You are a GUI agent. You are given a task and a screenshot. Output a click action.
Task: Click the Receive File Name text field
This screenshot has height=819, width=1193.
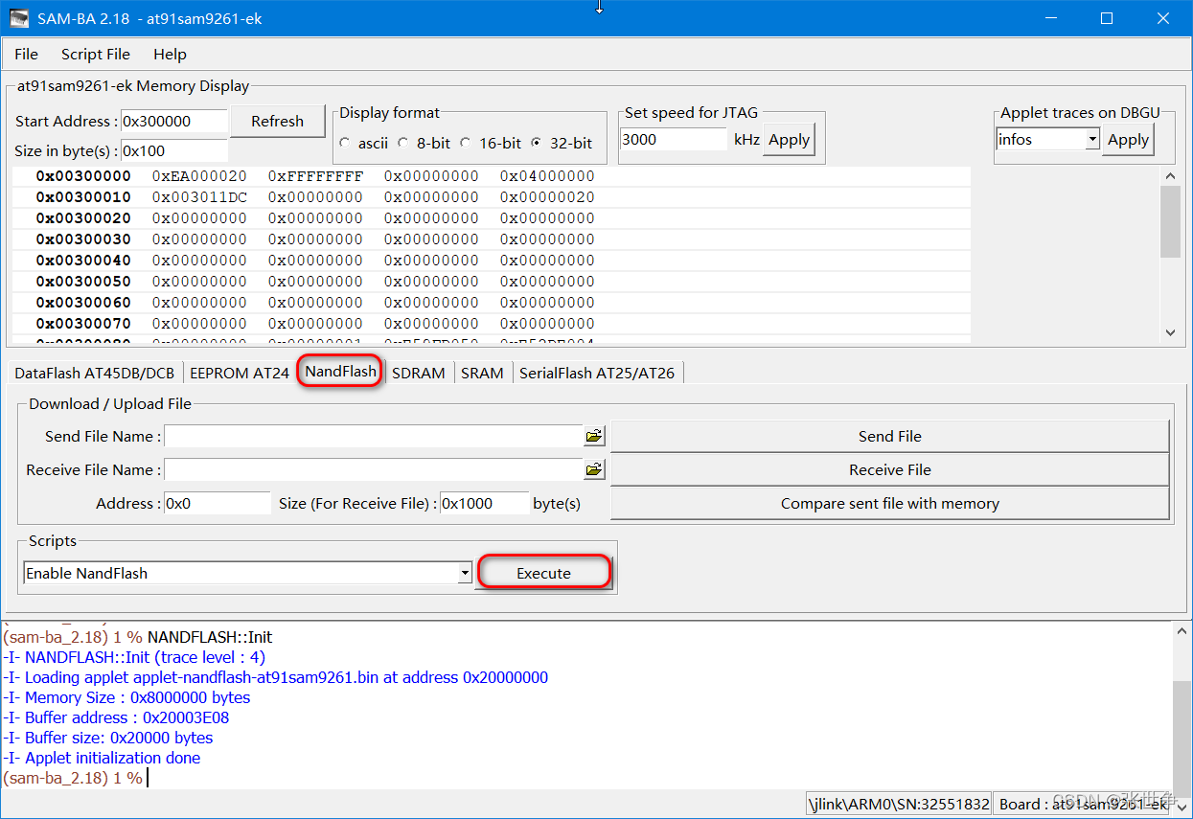tap(374, 470)
